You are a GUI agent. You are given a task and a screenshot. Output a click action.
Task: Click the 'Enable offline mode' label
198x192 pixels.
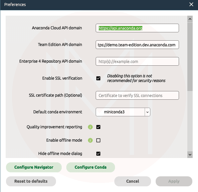[64, 140]
